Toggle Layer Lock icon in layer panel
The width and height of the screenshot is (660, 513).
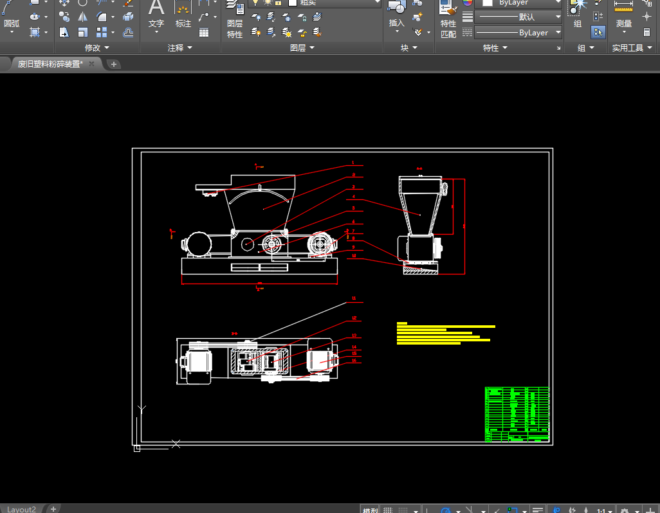[302, 17]
